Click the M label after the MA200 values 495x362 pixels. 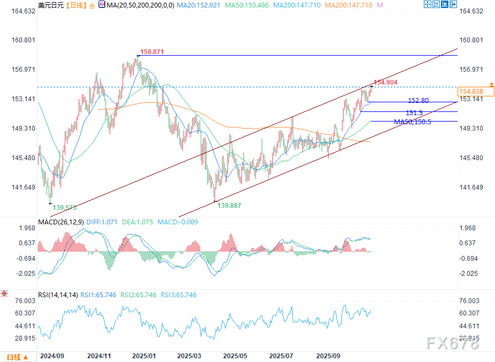[x=380, y=5]
